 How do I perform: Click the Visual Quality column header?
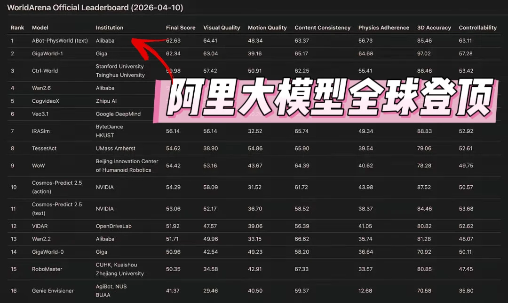tap(222, 28)
